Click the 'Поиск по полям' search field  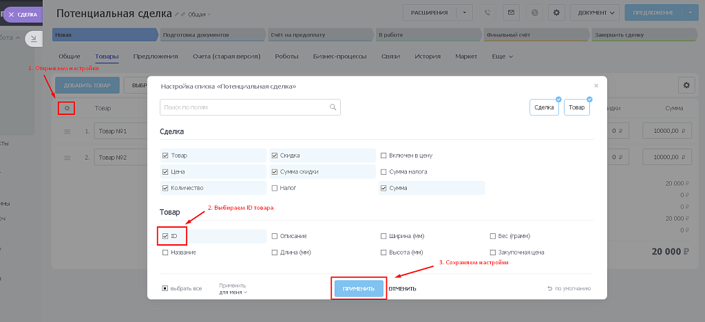tap(244, 107)
